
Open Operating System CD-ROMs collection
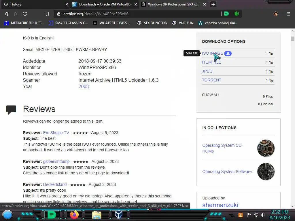223,148
